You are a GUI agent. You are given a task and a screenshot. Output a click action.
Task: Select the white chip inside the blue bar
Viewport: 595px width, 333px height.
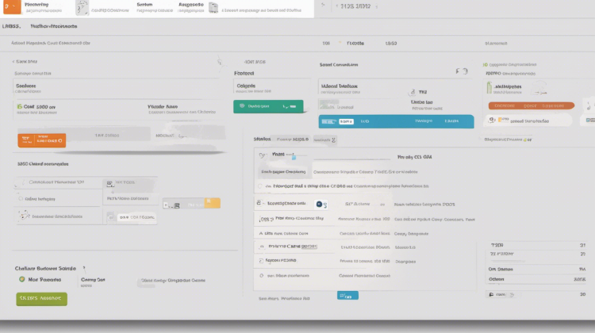click(346, 121)
